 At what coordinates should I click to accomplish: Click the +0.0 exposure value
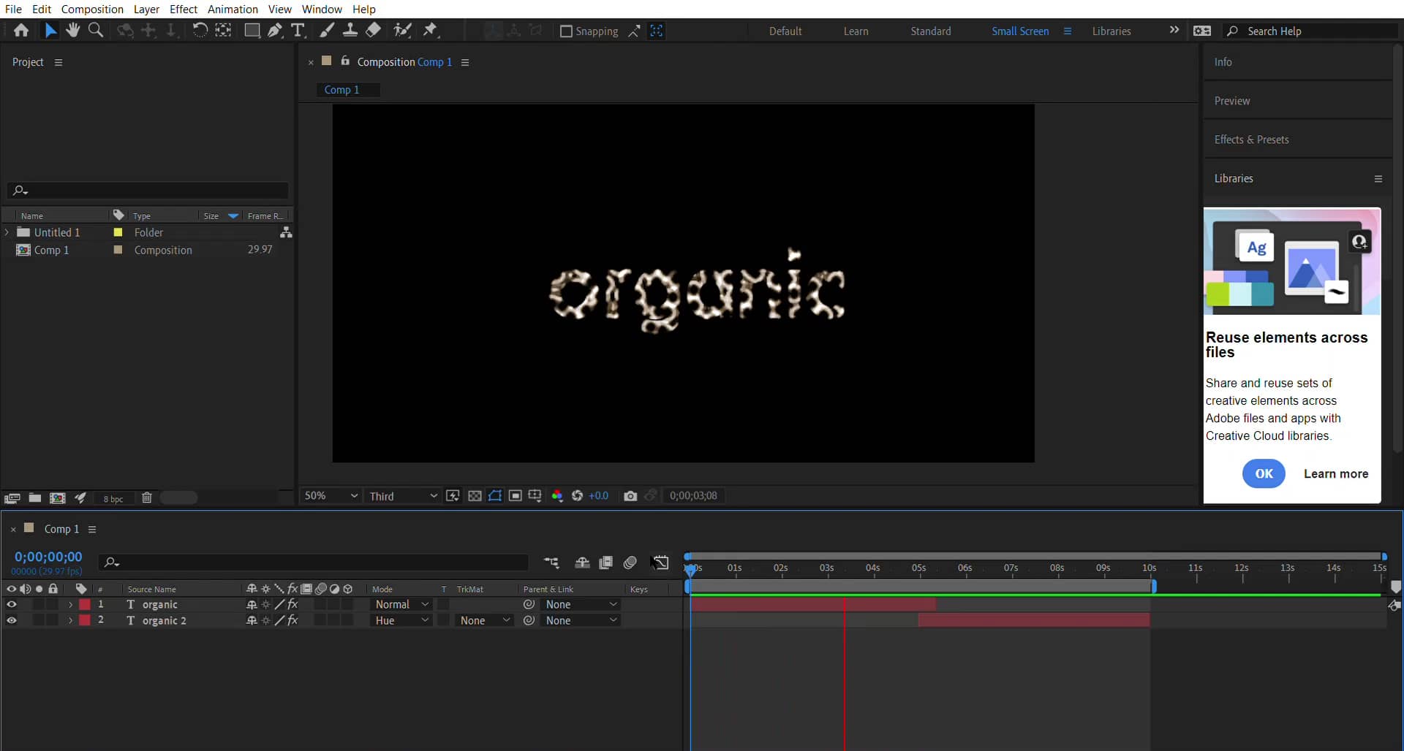[x=598, y=496]
